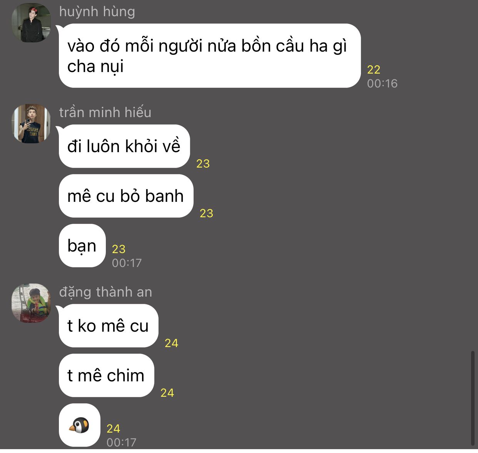Select the "t ko mê cu" message
This screenshot has height=453, width=478.
pos(109,326)
